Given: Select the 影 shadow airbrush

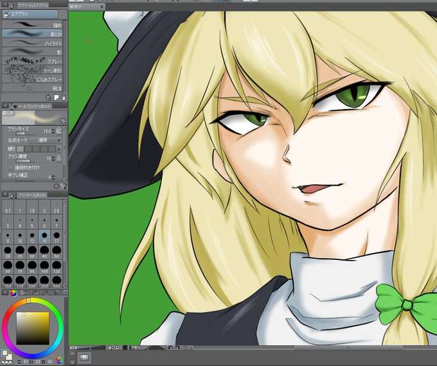Looking at the screenshot, I should pos(32,52).
